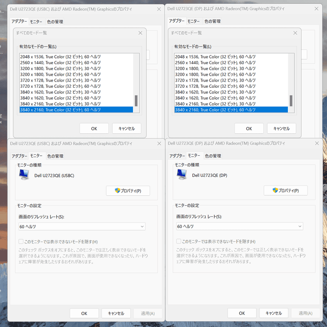Click the monitor icon beside Dell U2723QE (USBC)
This screenshot has width=327, height=327.
pos(24,175)
